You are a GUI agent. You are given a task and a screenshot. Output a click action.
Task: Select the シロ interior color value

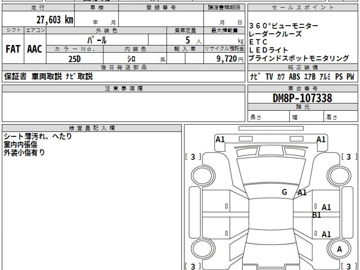[131, 59]
